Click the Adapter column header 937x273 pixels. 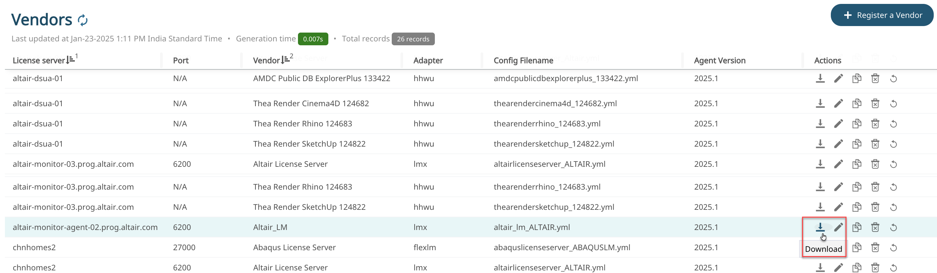(428, 60)
